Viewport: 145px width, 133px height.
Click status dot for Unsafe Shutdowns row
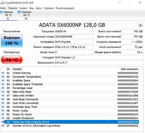3,118
